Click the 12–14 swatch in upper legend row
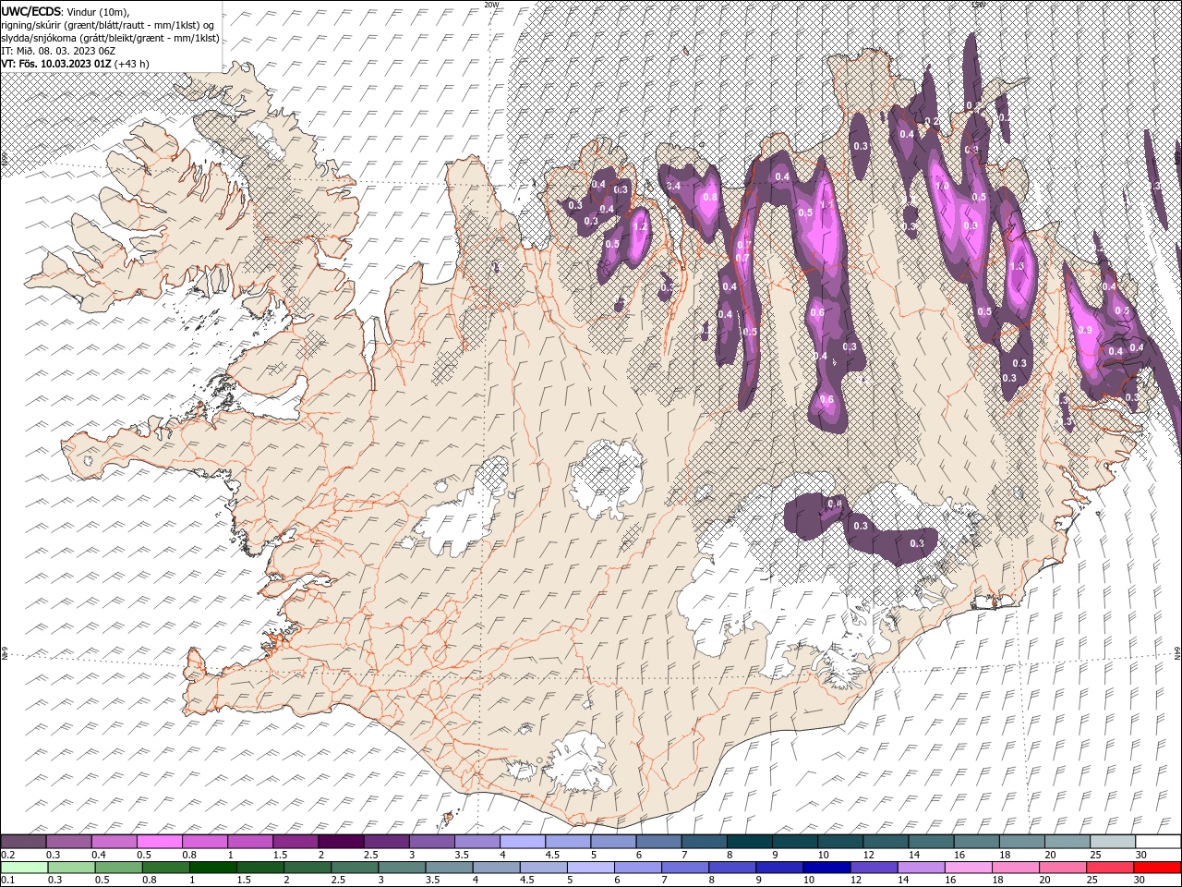The width and height of the screenshot is (1182, 887). pos(885,842)
